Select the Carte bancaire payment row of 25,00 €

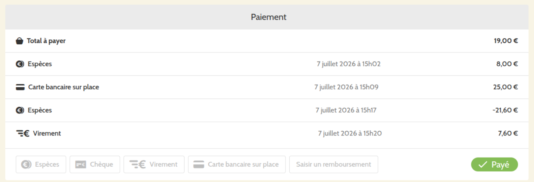[267, 87]
